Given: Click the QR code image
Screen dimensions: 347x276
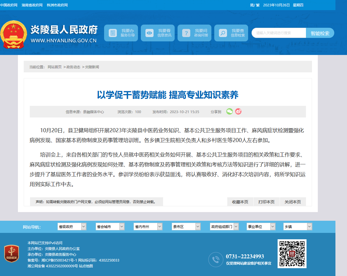Looking at the screenshot, I should pyautogui.click(x=292, y=254).
